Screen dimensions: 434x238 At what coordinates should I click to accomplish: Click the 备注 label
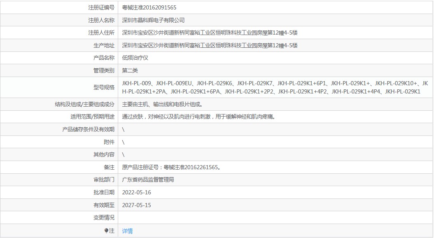pyautogui.click(x=109, y=167)
